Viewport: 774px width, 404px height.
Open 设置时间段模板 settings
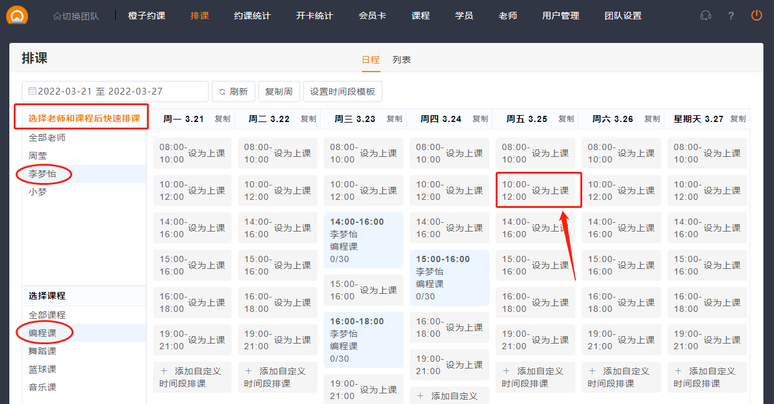pyautogui.click(x=342, y=92)
